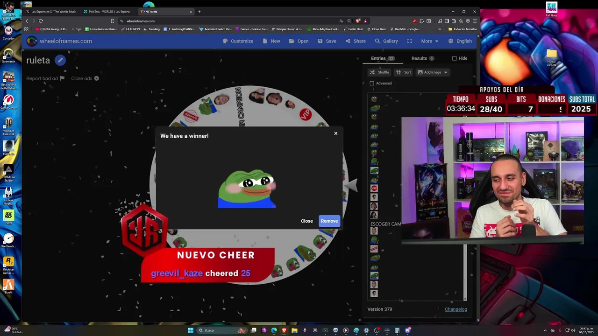Open the LA LEGION bookmark
598x336 pixels.
(x=130, y=29)
